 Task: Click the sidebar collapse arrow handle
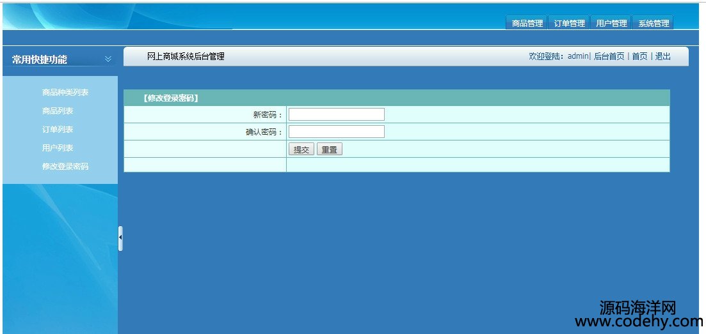point(120,238)
